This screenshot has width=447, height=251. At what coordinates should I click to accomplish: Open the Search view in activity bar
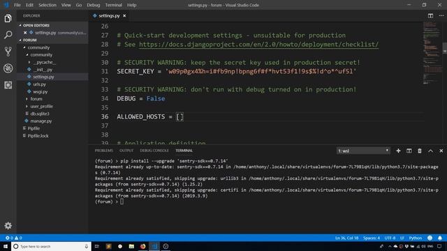(x=8, y=35)
